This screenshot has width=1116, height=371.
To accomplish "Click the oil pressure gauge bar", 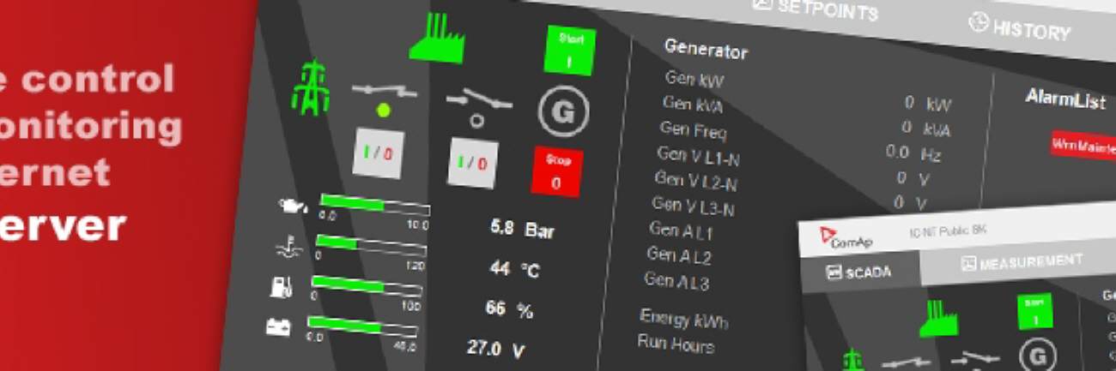I will coord(373,206).
